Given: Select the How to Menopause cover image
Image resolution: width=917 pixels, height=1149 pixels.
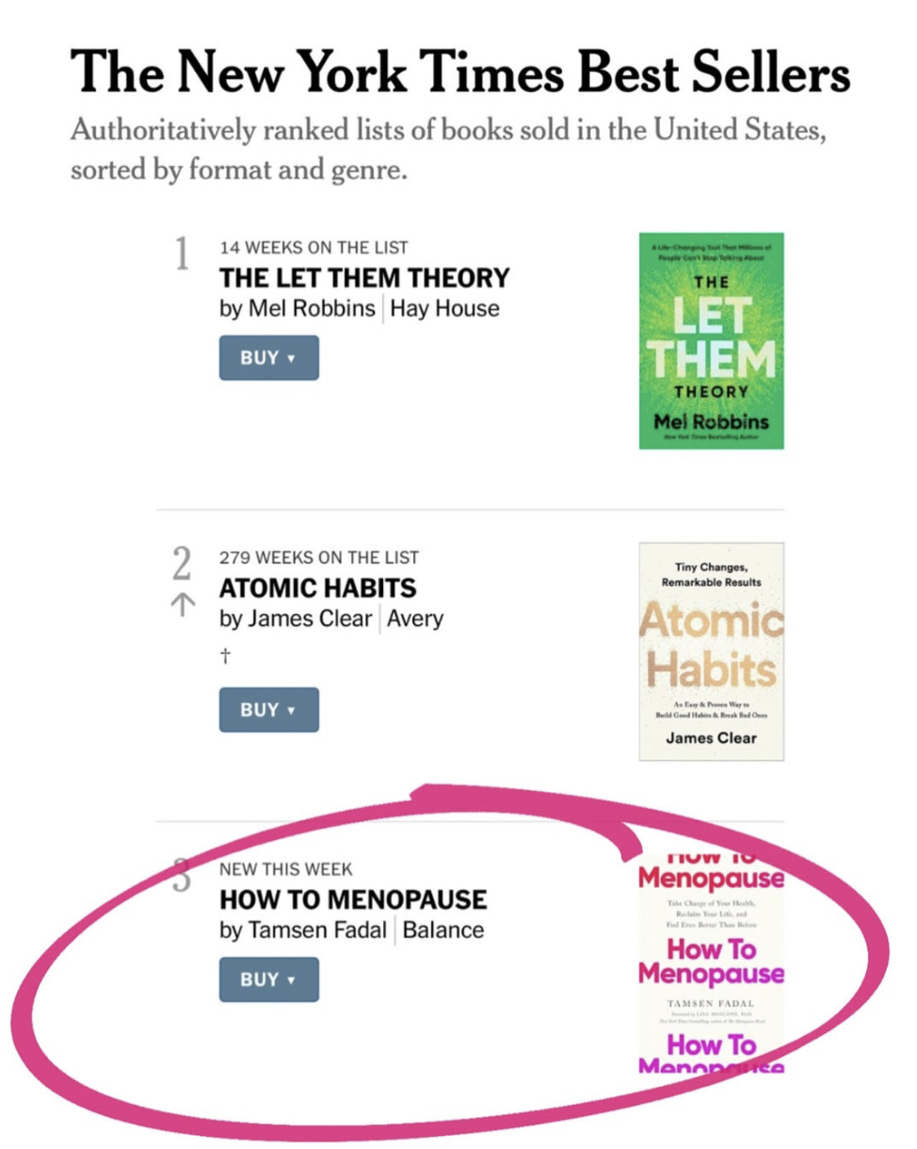Looking at the screenshot, I should coord(711,959).
